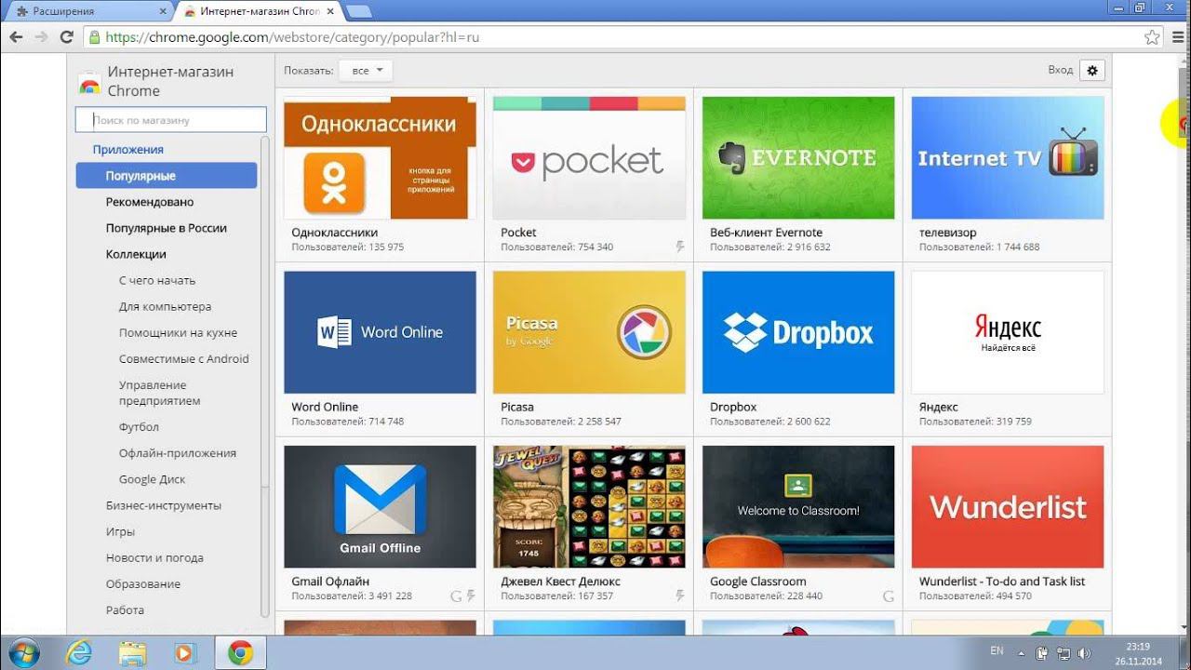
Task: Click the Chrome Web Store rainbow logo
Action: 89,85
